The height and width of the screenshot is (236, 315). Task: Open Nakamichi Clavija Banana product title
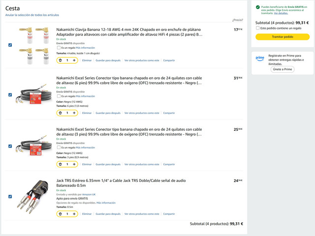point(129,32)
